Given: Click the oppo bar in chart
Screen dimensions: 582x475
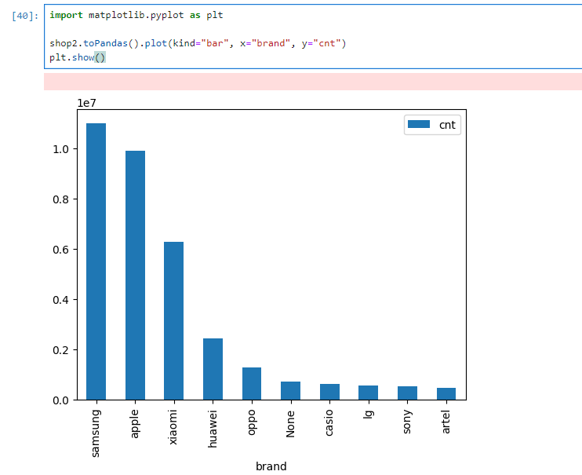Looking at the screenshot, I should click(252, 384).
